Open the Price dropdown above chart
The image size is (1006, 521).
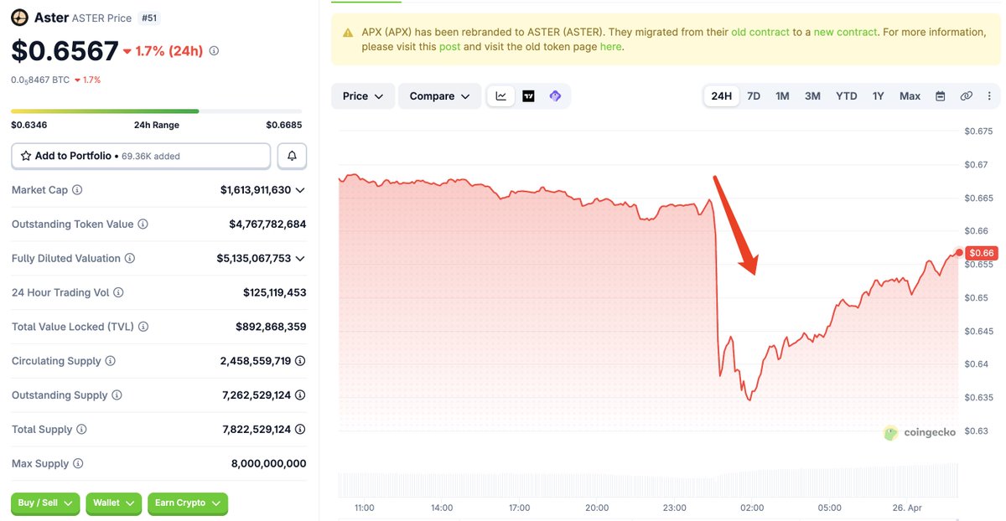363,96
